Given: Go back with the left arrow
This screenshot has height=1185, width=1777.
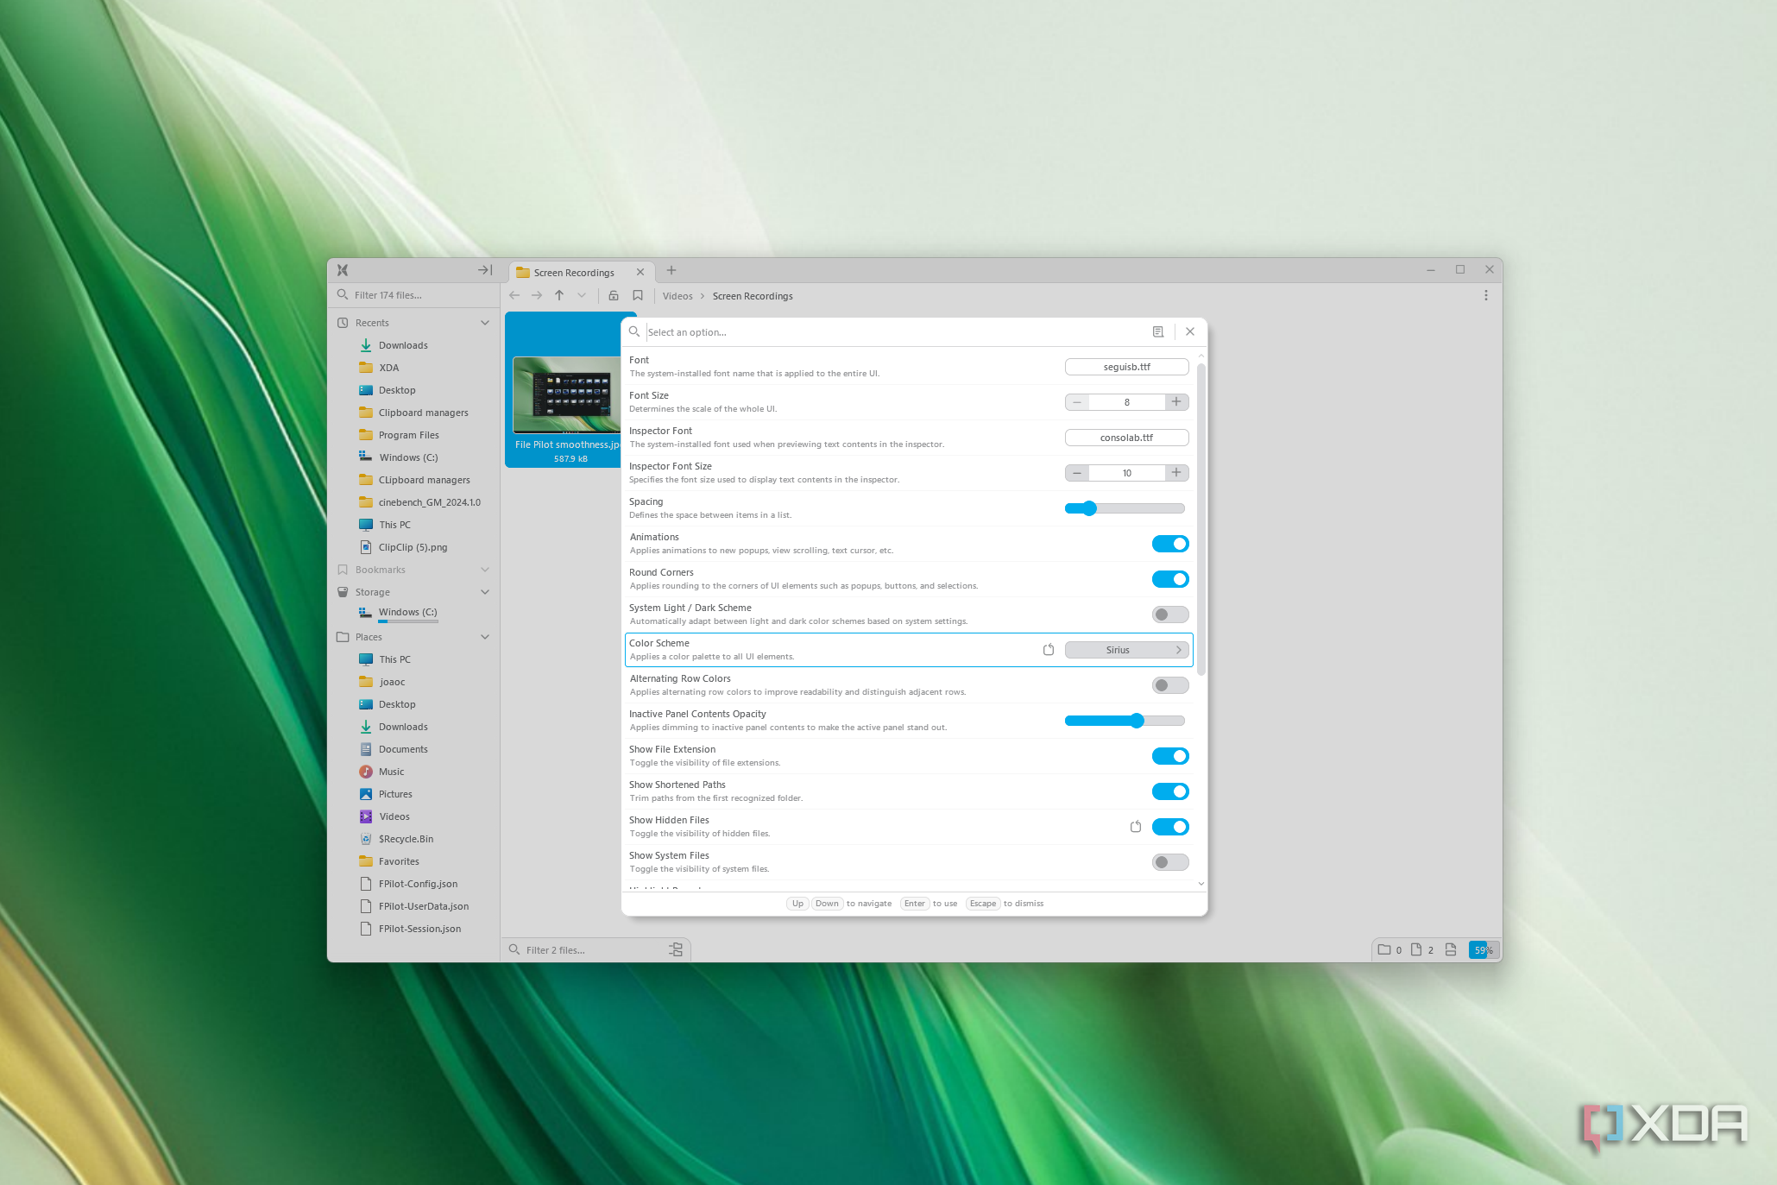Looking at the screenshot, I should (x=515, y=295).
